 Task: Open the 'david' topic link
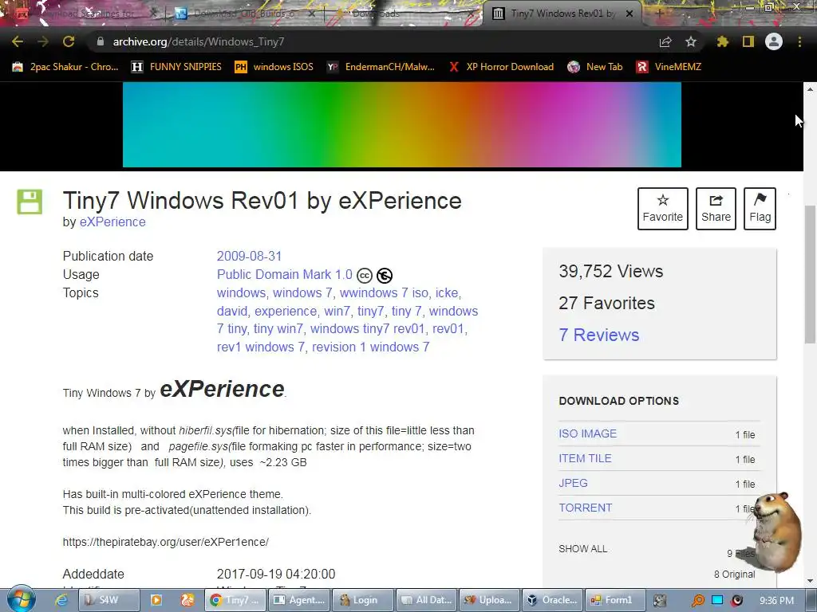(x=232, y=311)
